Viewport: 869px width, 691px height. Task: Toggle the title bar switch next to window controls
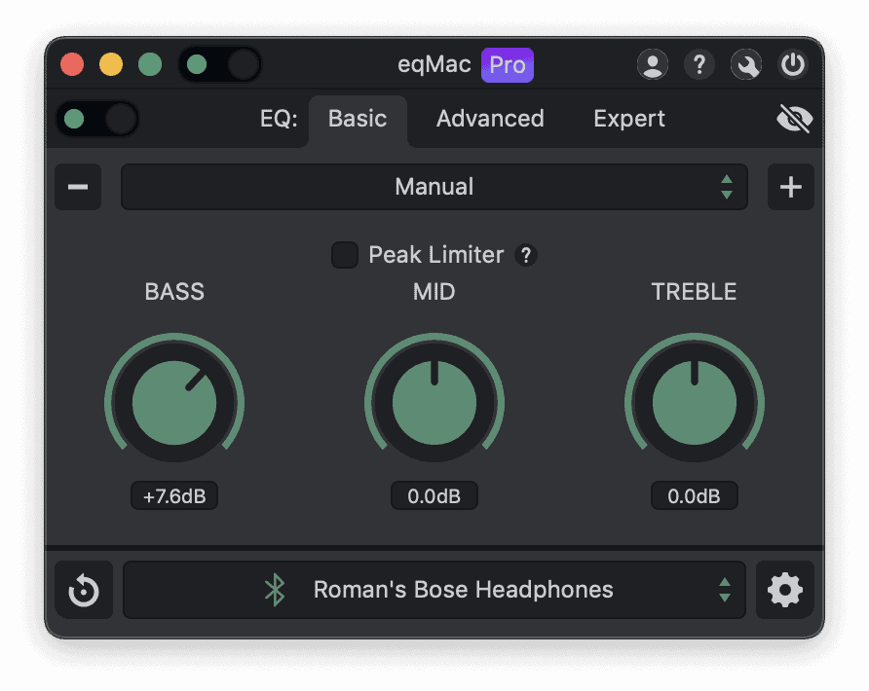click(x=220, y=65)
